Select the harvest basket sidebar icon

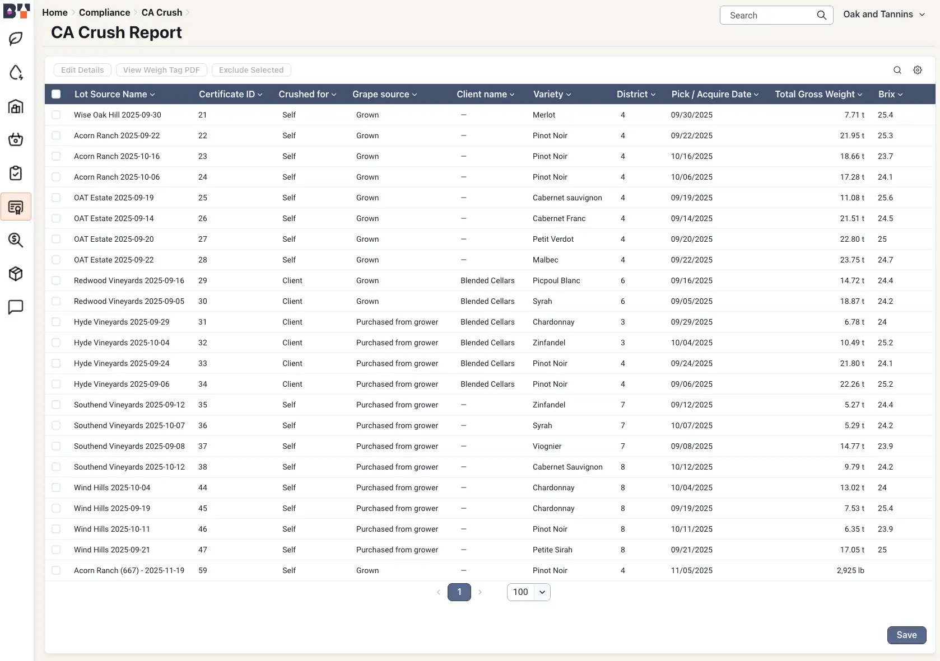[16, 140]
